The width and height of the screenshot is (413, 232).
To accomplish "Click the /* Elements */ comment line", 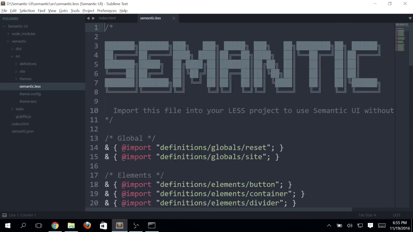I will point(134,175).
